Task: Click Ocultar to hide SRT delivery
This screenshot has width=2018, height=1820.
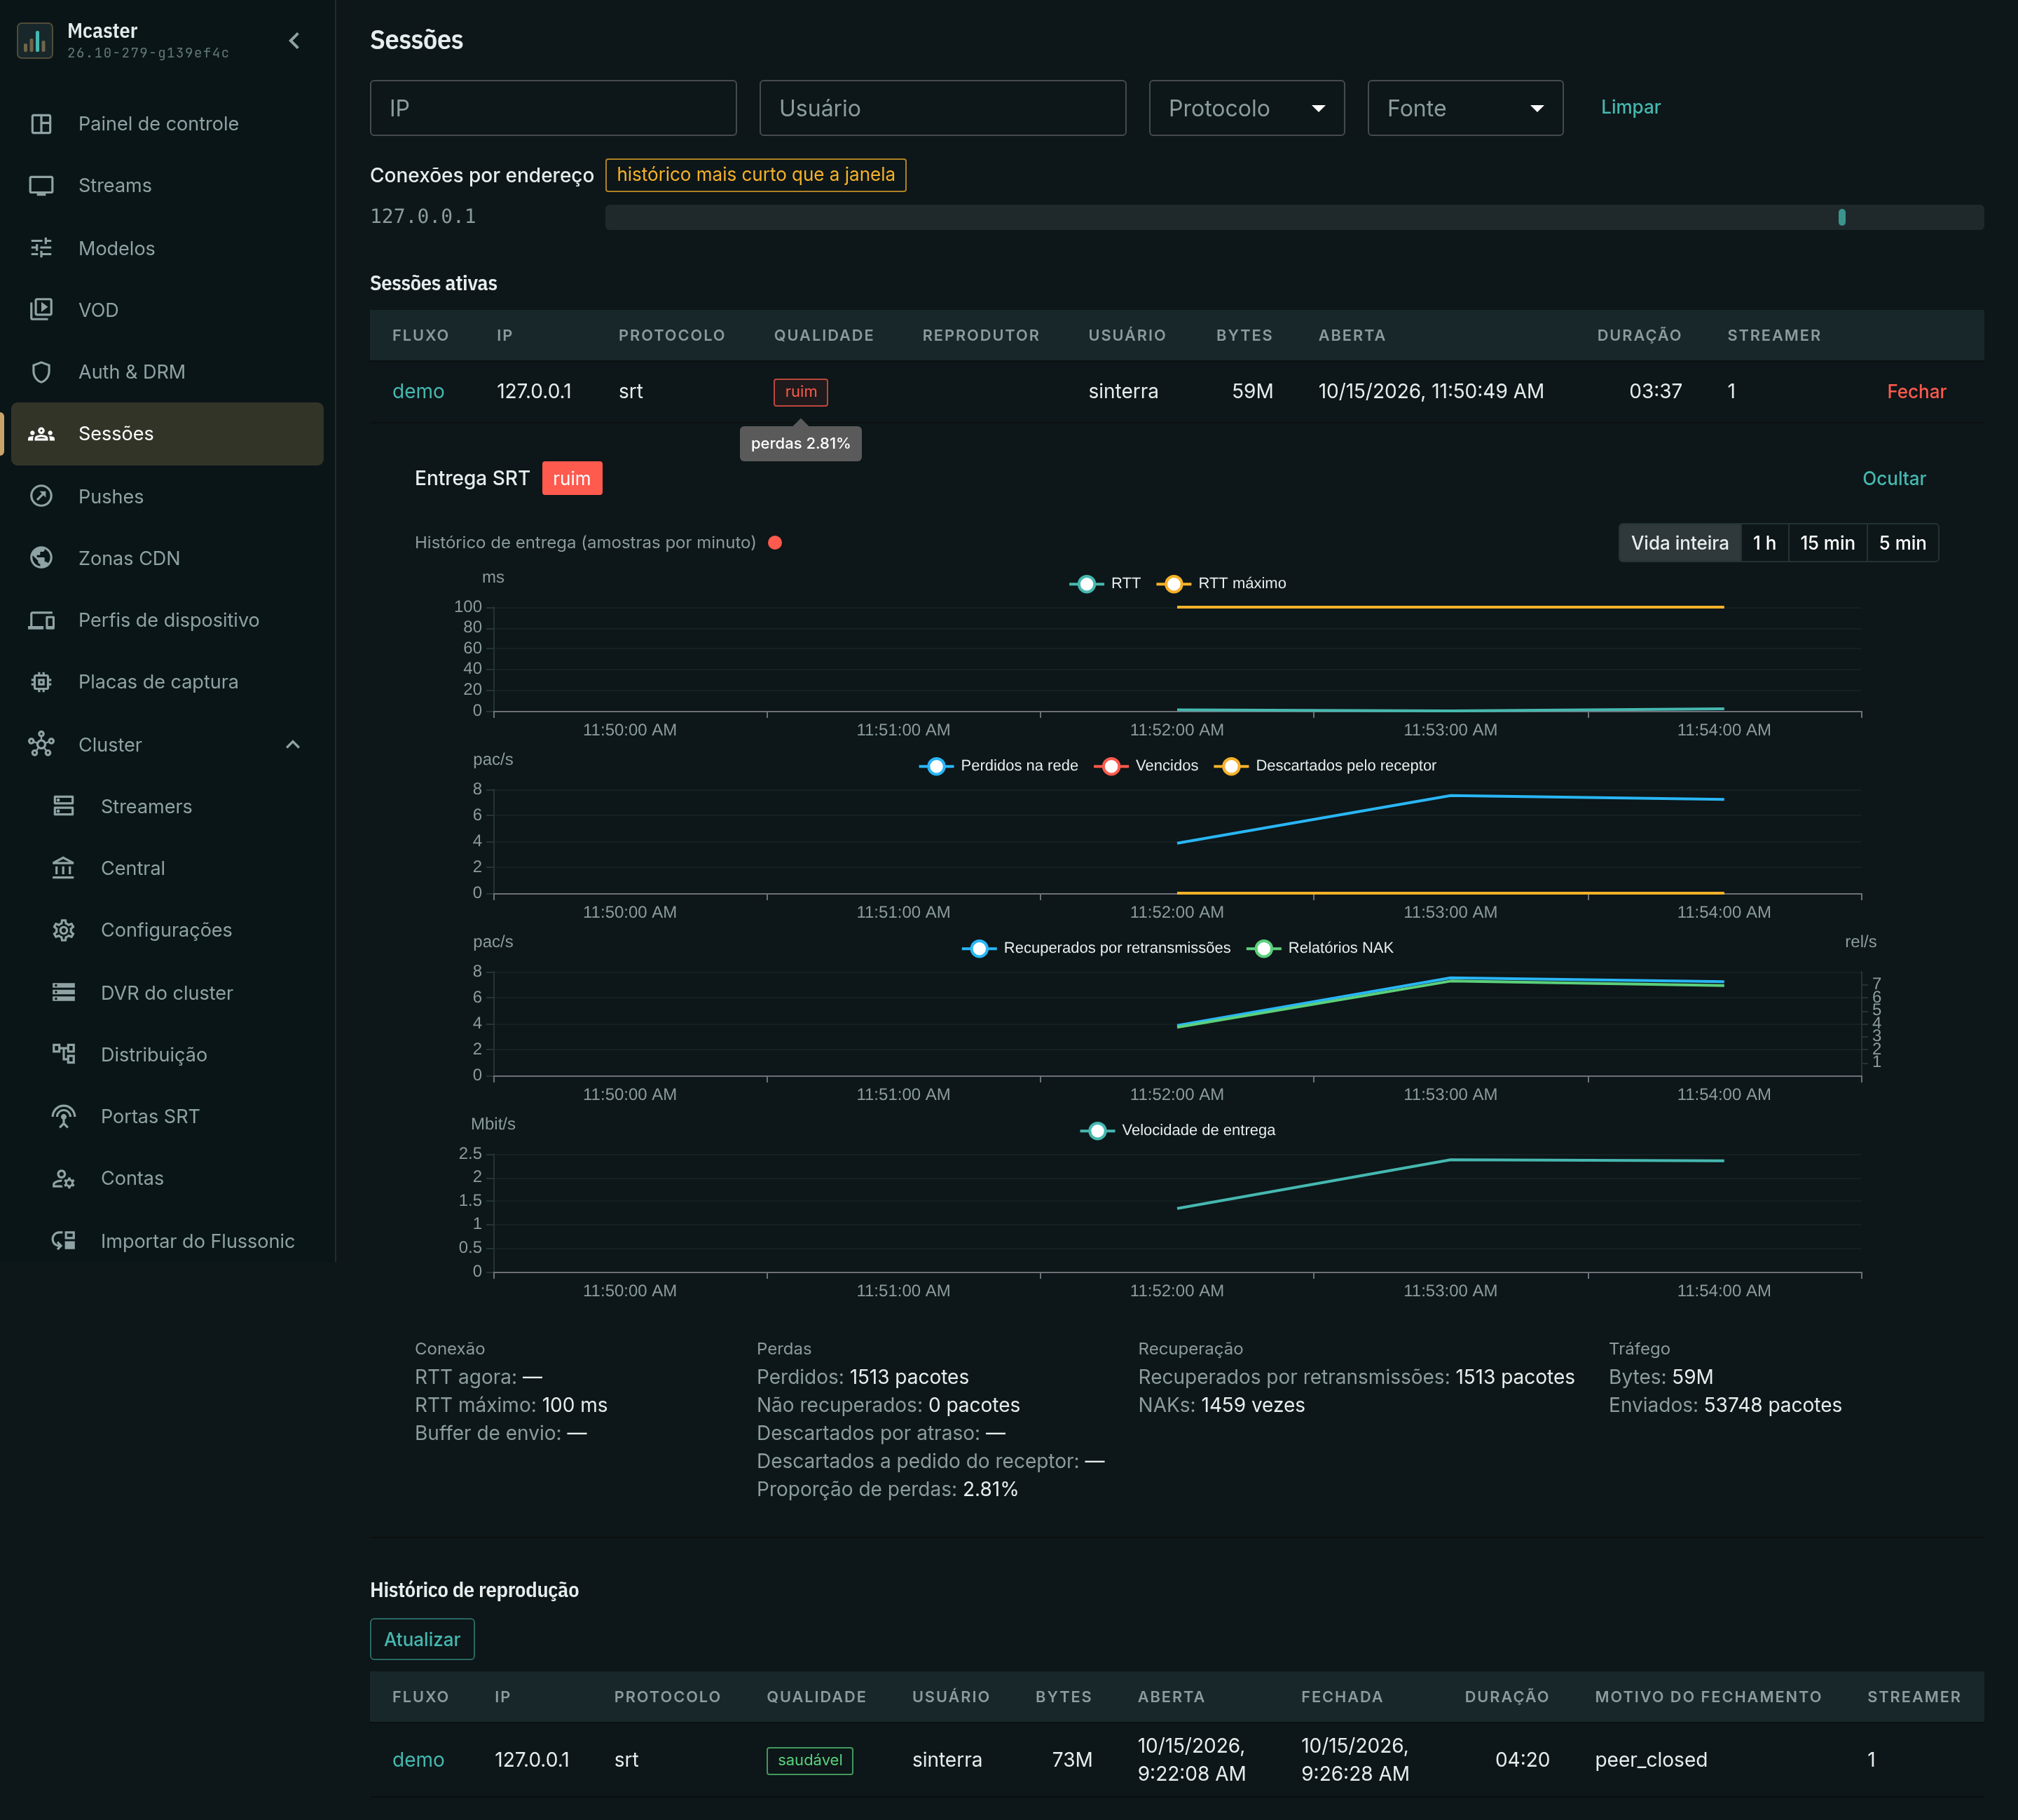Action: pyautogui.click(x=1893, y=478)
